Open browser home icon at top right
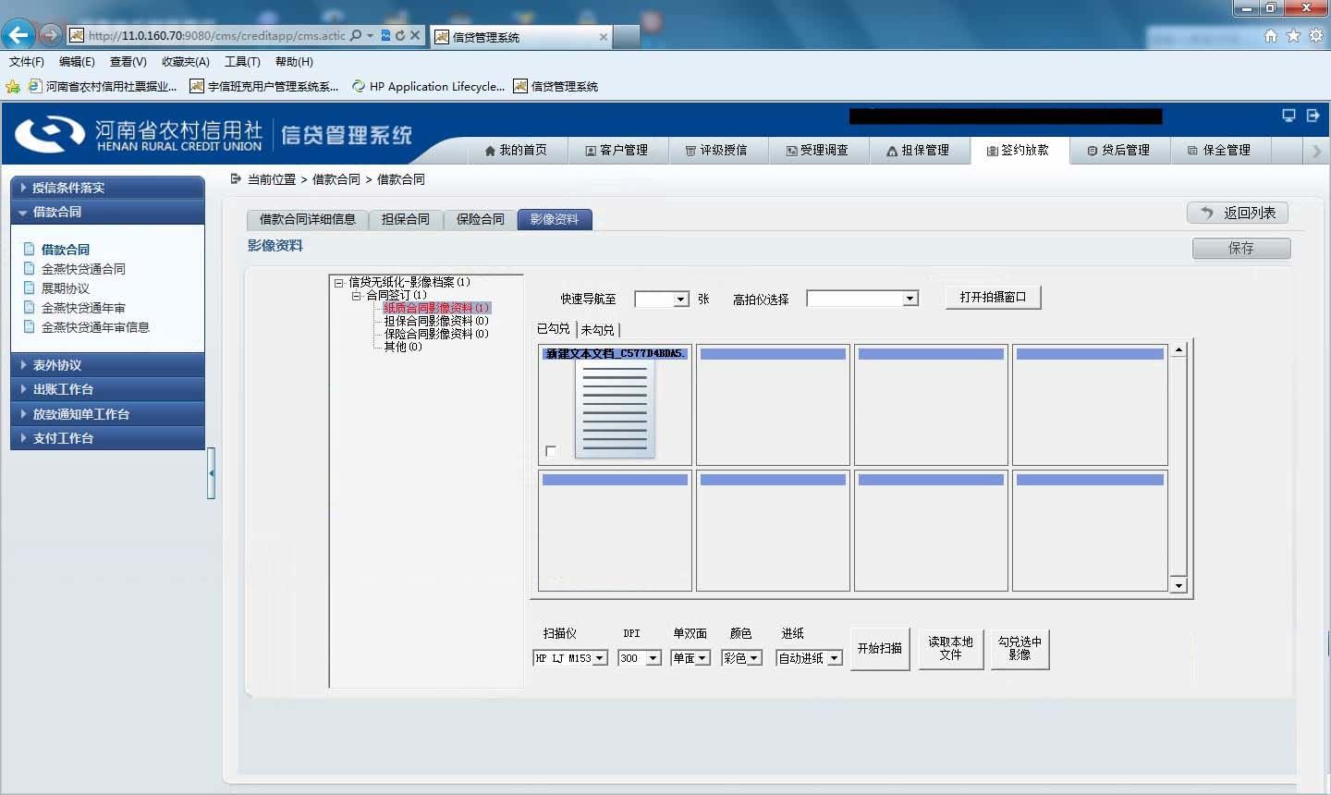This screenshot has height=795, width=1331. coord(1271,35)
